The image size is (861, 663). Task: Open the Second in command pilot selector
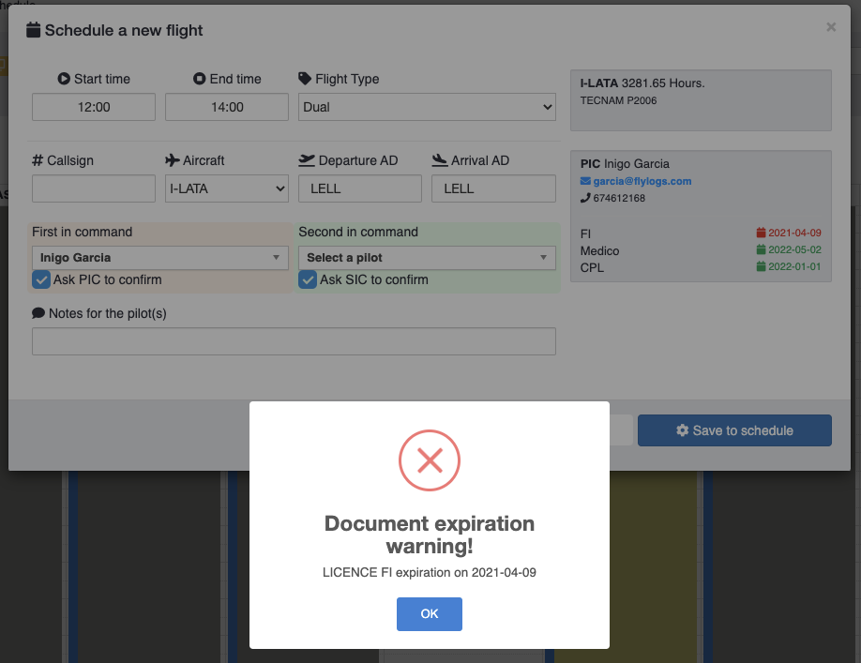point(427,258)
